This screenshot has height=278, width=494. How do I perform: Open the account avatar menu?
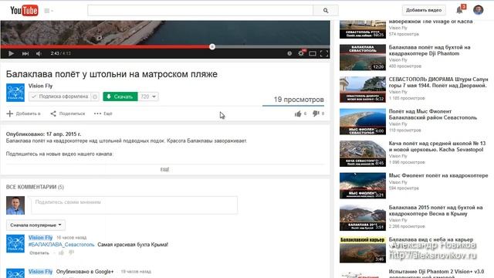479,10
